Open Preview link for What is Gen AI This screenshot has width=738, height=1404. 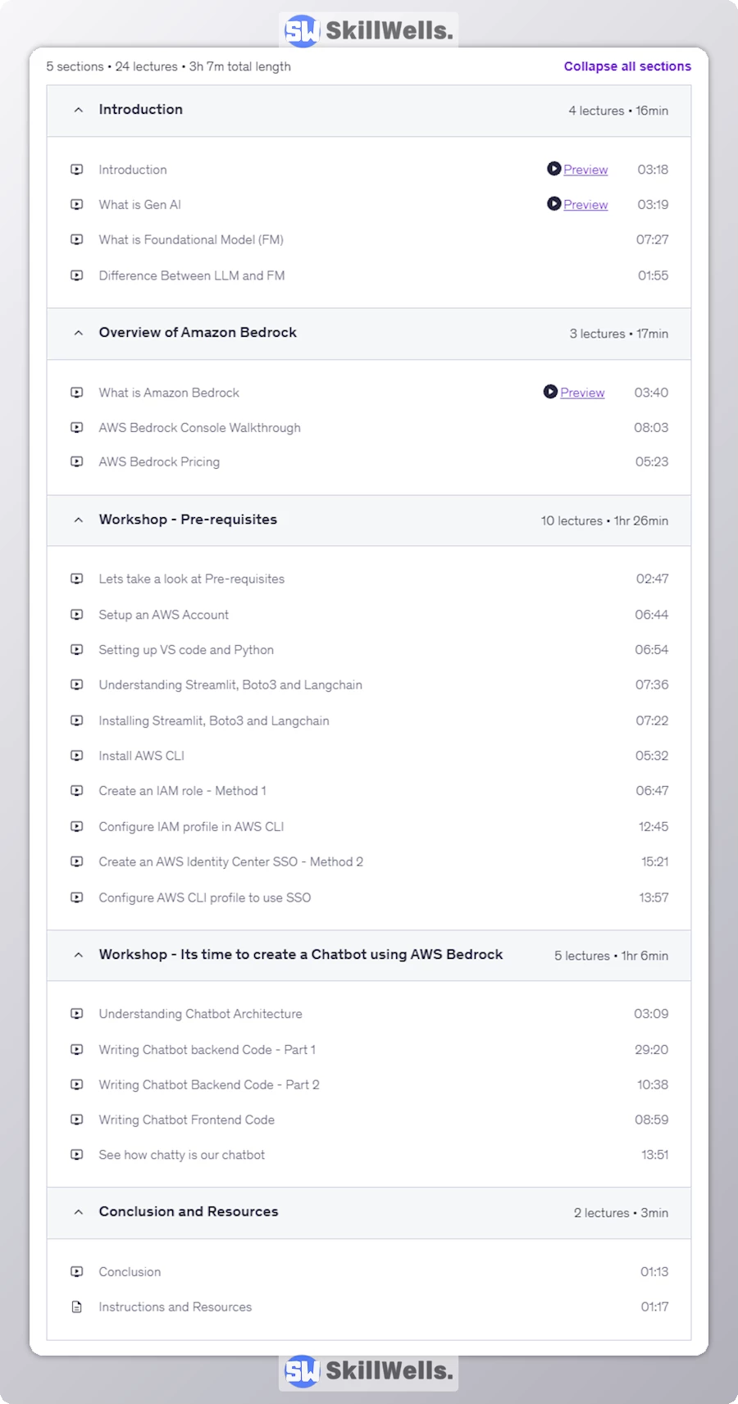coord(585,205)
